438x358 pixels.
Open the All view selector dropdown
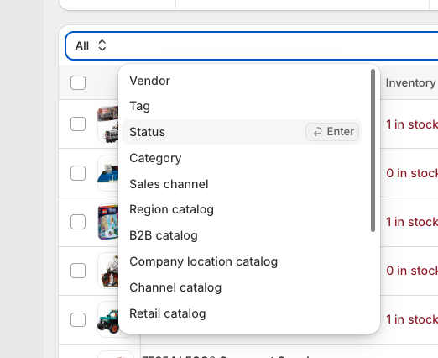(x=91, y=45)
